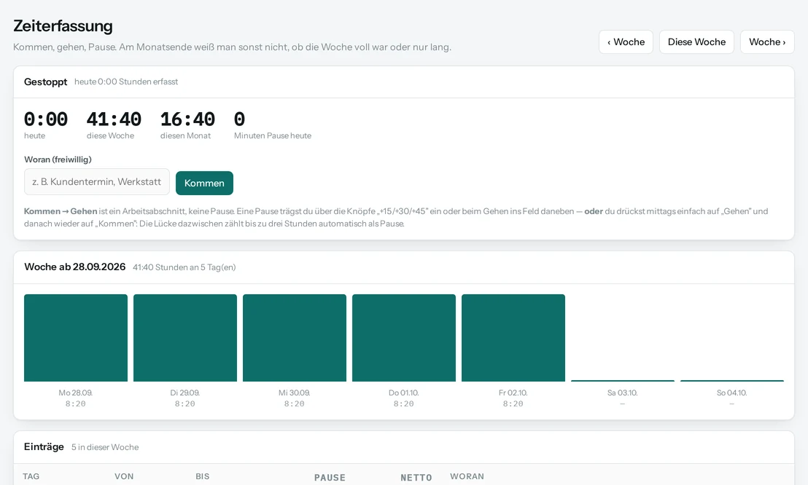808x485 pixels.
Task: Select the Monday 28.09. bar
Action: tap(76, 338)
